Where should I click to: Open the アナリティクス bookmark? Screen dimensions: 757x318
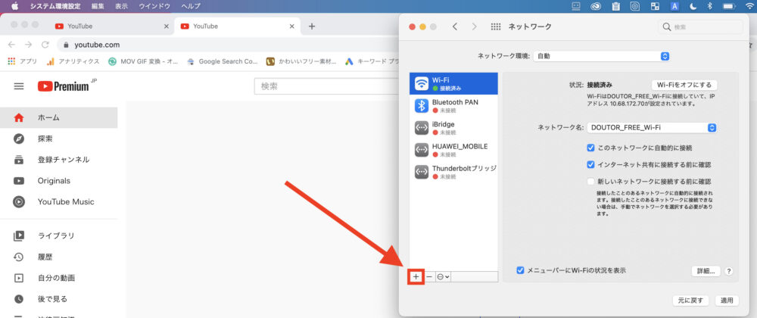[73, 61]
